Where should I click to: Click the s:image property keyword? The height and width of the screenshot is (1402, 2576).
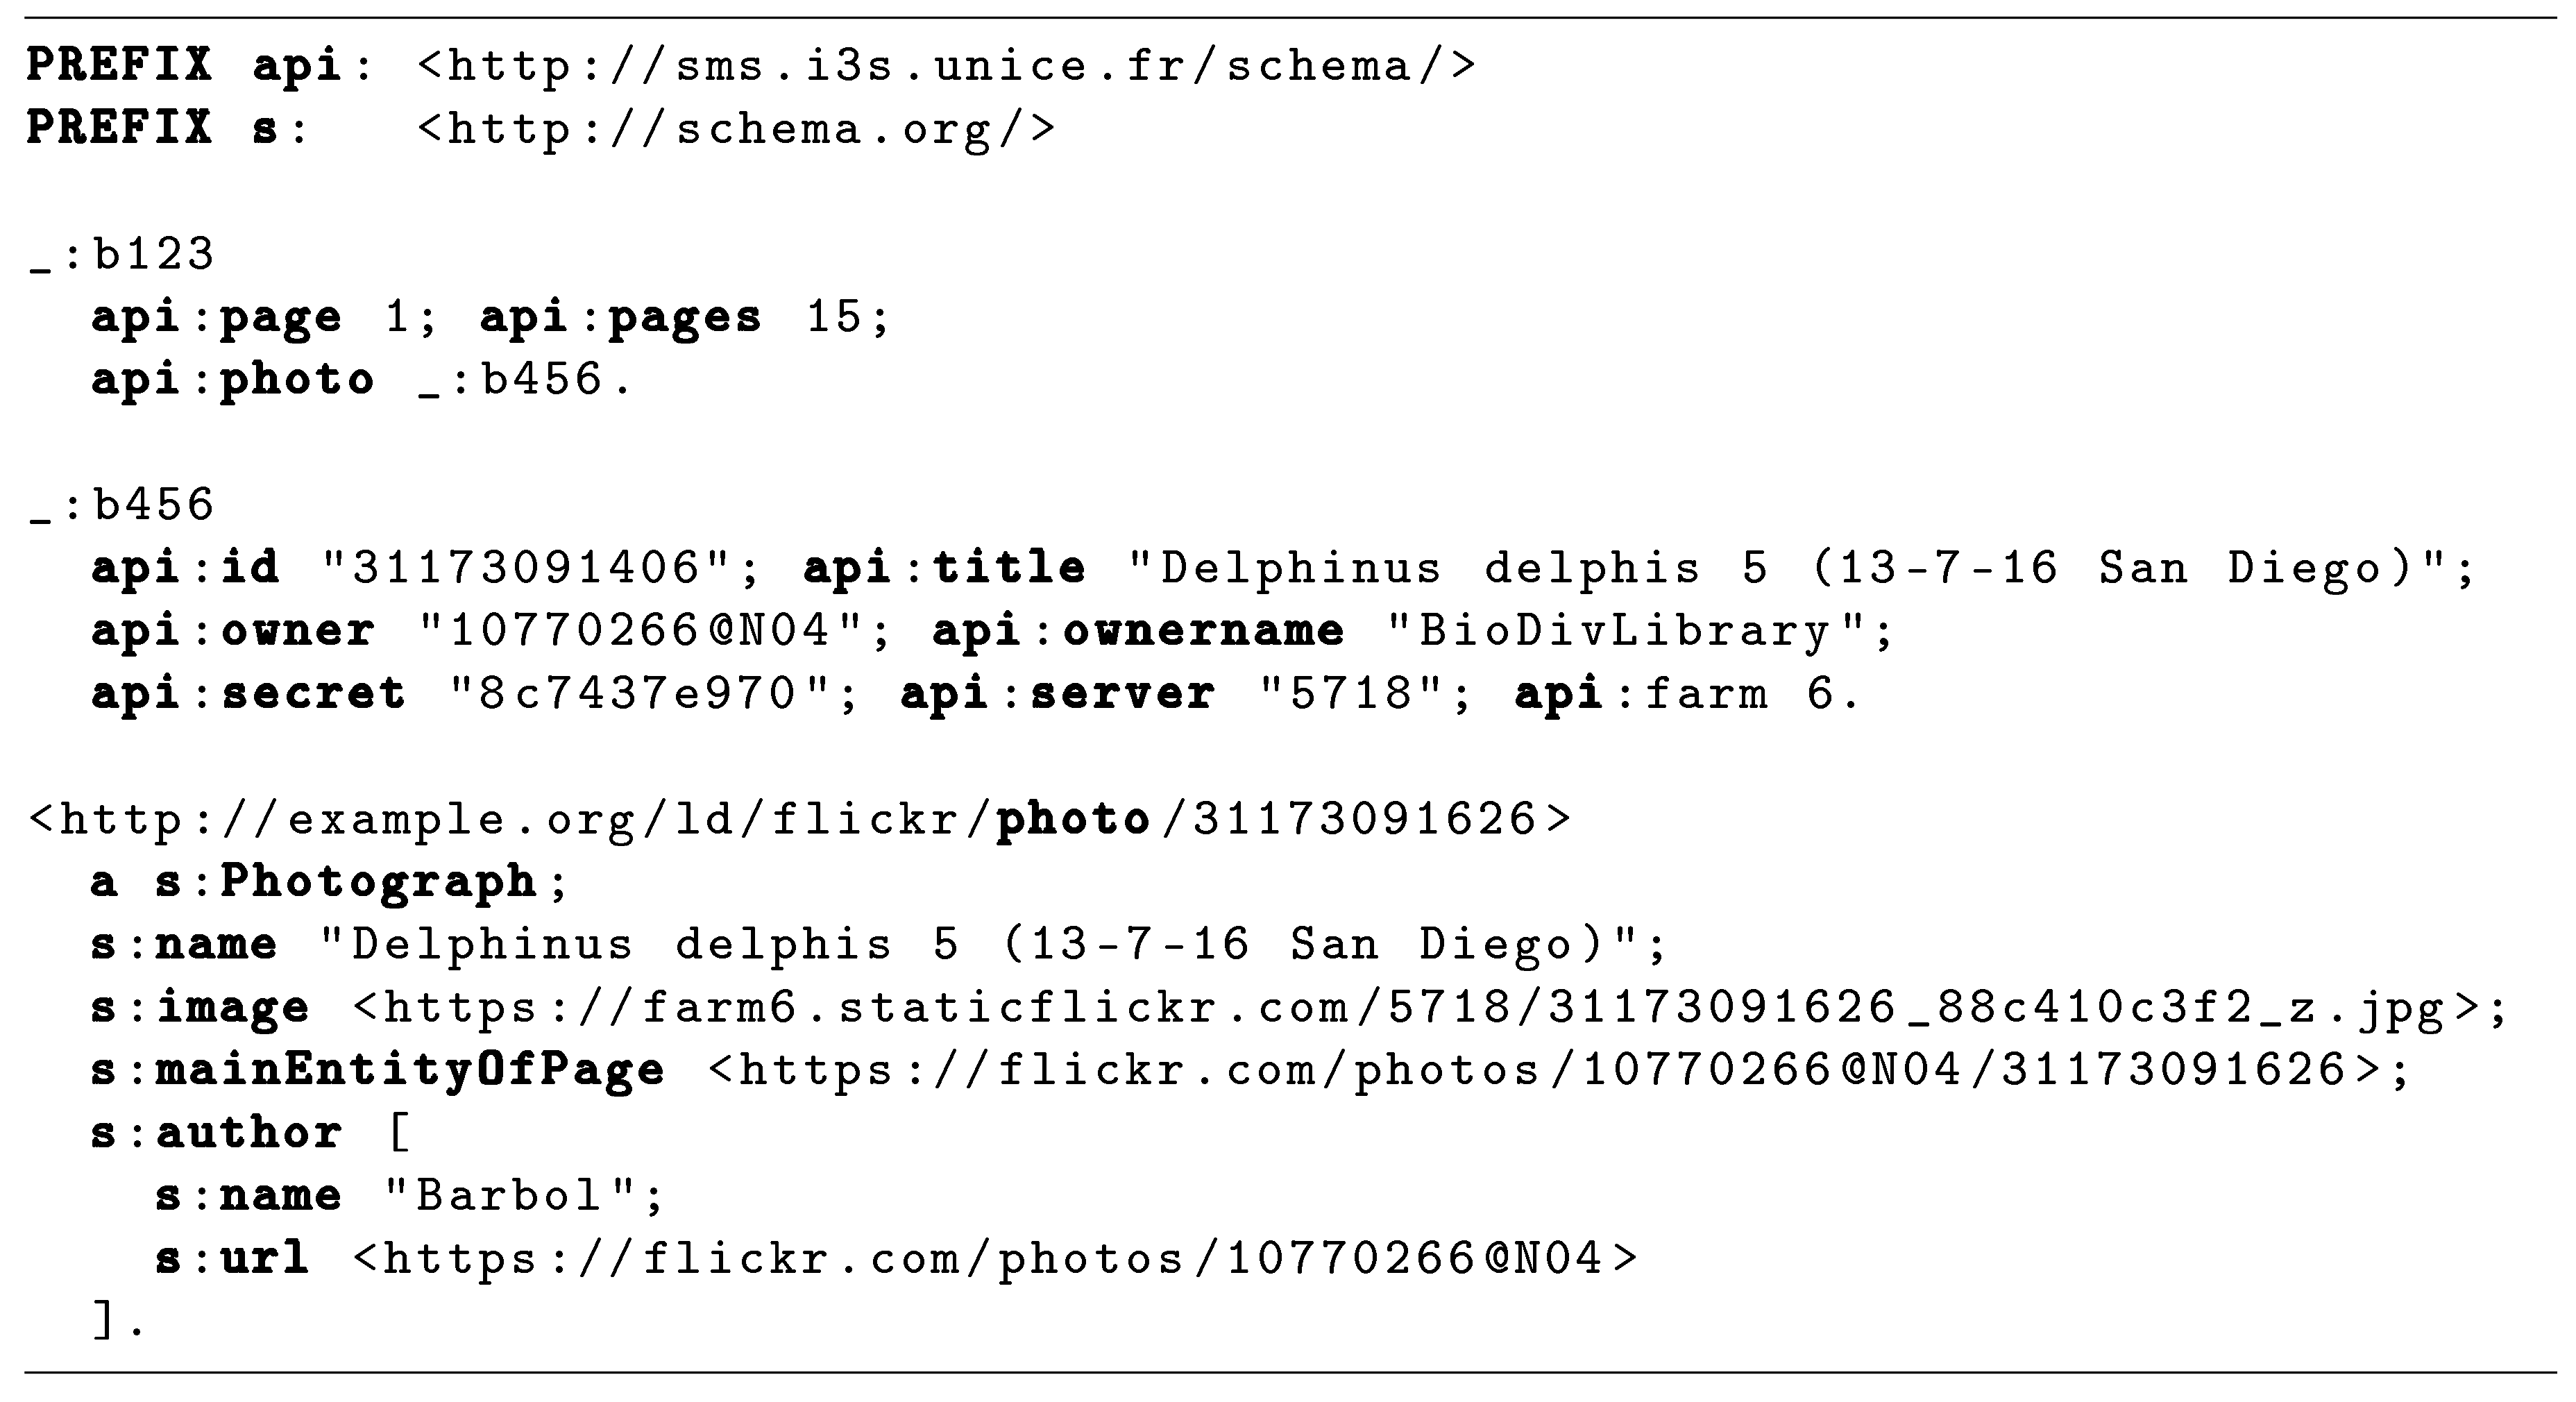[x=200, y=1007]
